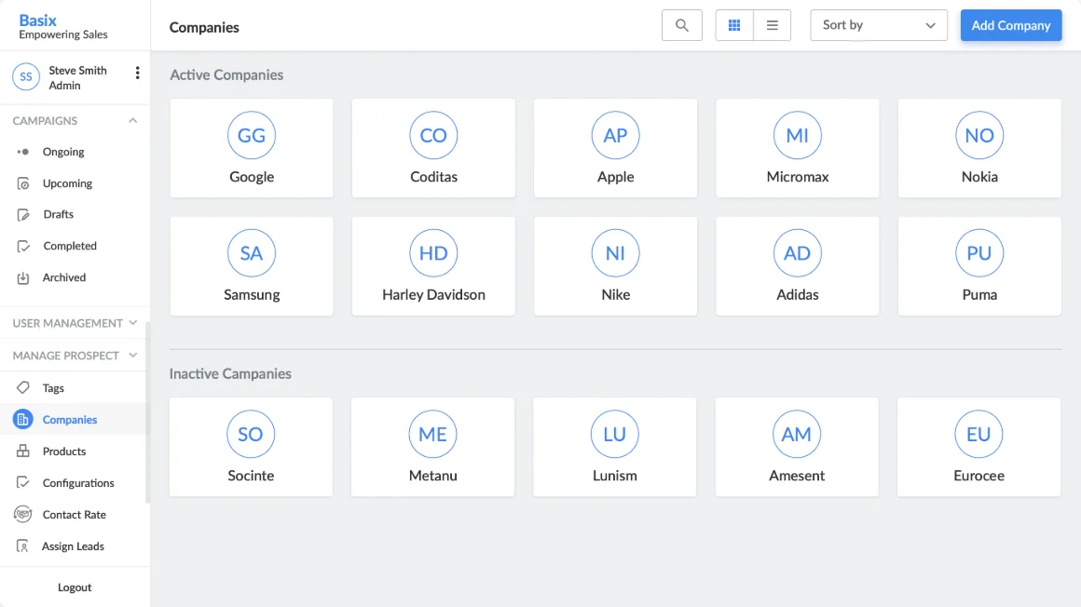Select the MI avatar for Micromax

[x=798, y=135]
